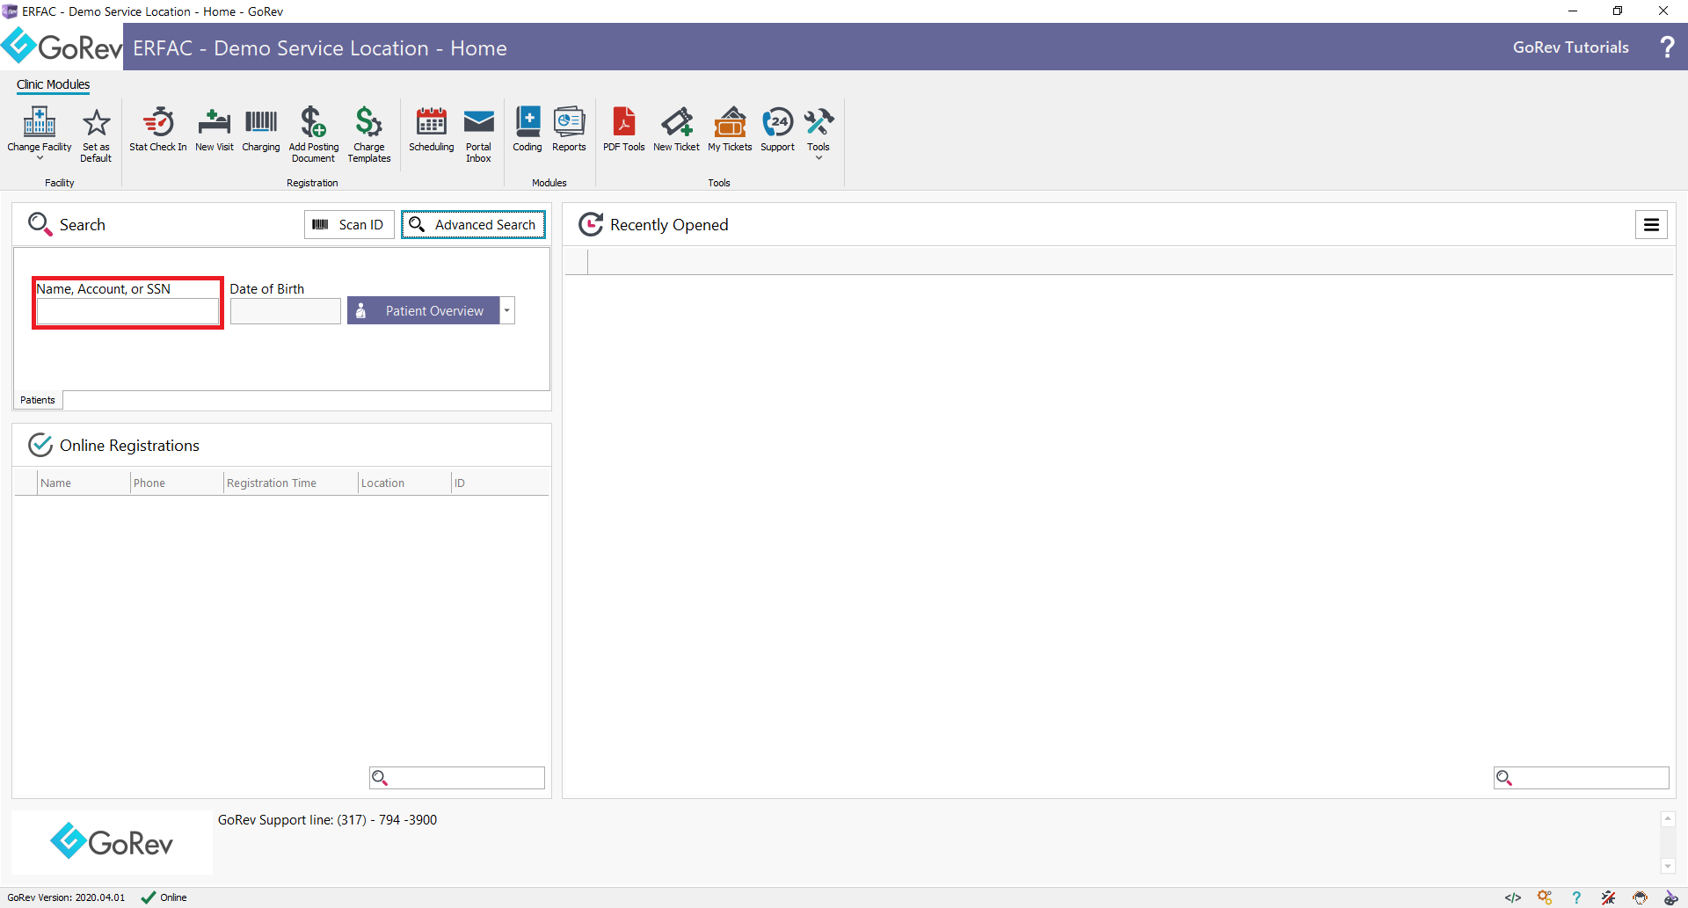1688x908 pixels.
Task: Click the Recently Opened refresh icon
Action: [x=591, y=225]
